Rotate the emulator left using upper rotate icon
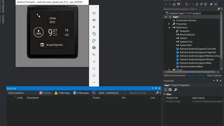 coord(94,34)
